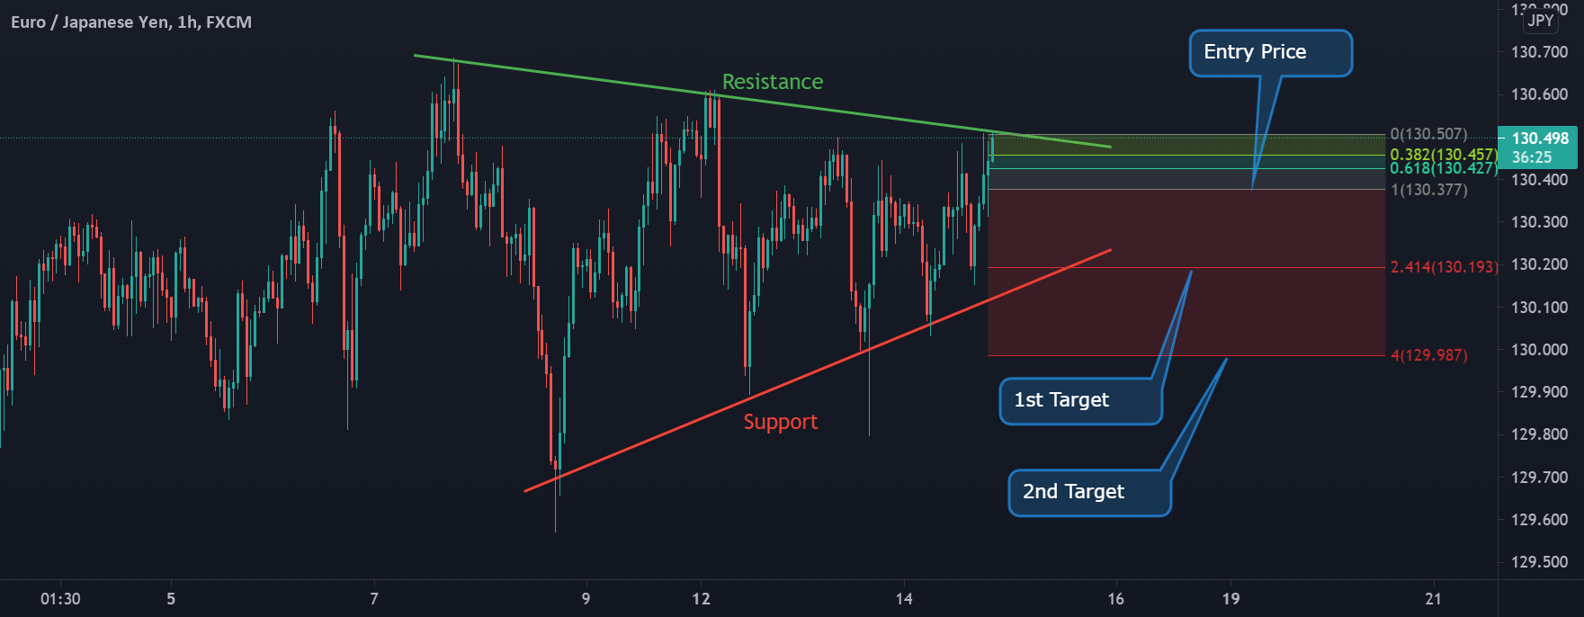
Task: Click the countdown timer 36:25
Action: point(1532,157)
